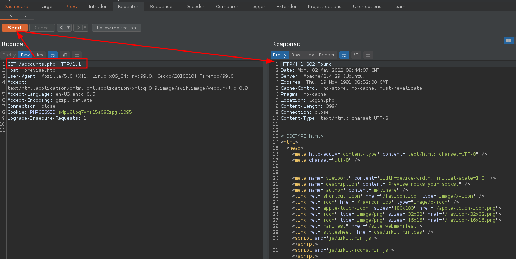This screenshot has height=259, width=516.
Task: Click the meta author m4lwhere line
Action: [350, 190]
